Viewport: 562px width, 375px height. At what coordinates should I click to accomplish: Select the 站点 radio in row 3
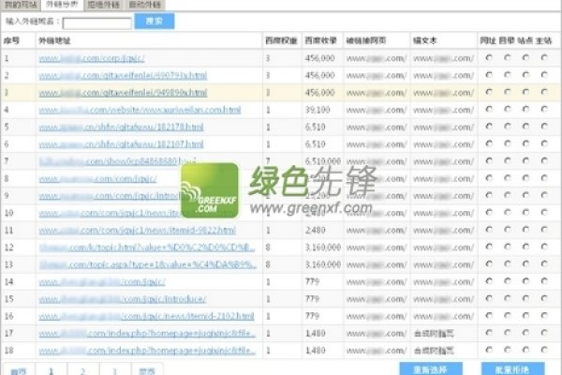(525, 92)
